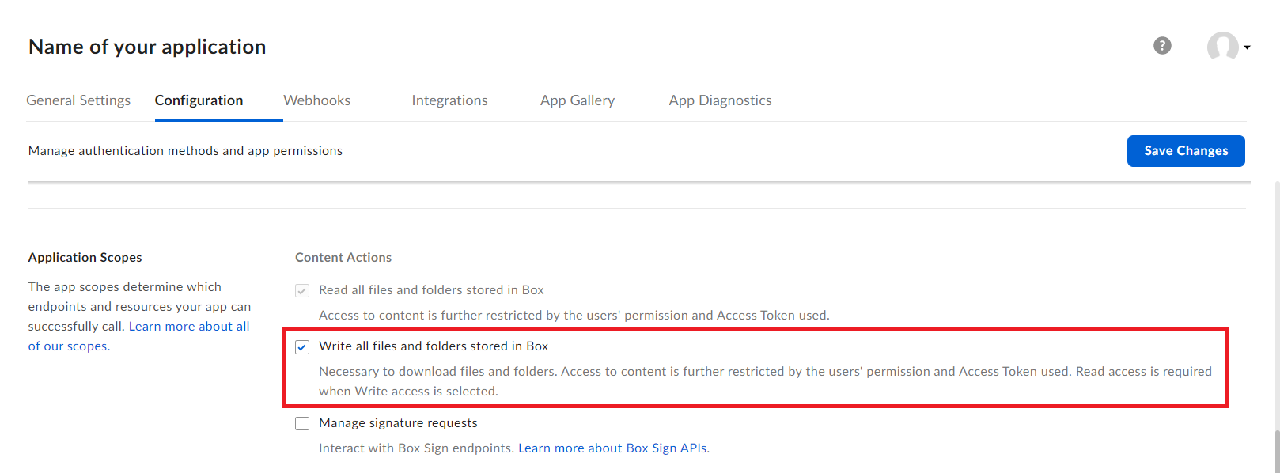Click the vertical scrollbar on the right edge
The width and height of the screenshot is (1280, 473).
click(1276, 450)
